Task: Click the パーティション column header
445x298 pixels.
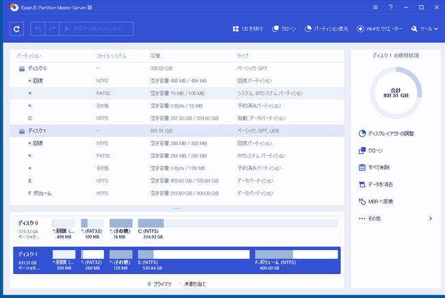Action: point(29,56)
